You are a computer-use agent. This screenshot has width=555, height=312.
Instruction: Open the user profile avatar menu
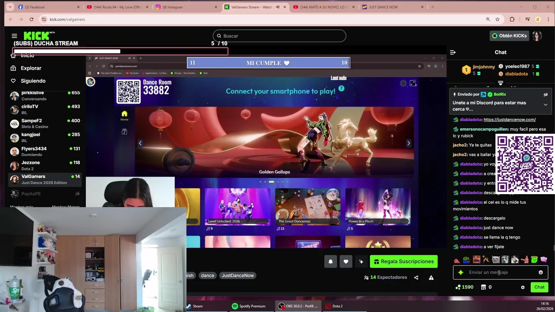pos(537,36)
